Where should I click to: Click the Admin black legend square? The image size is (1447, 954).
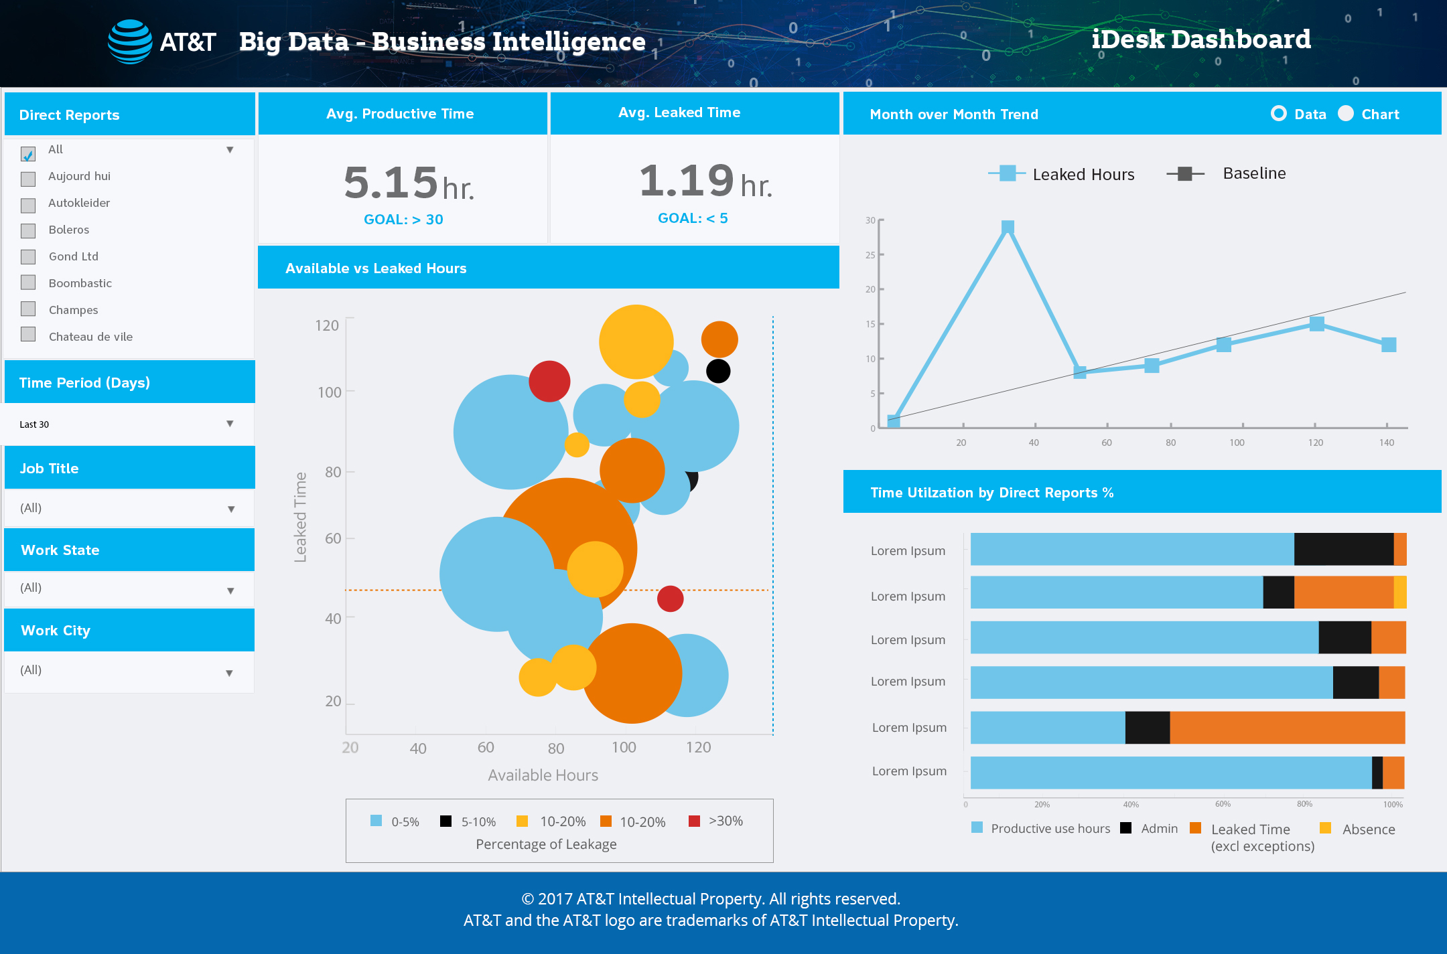coord(1126,828)
